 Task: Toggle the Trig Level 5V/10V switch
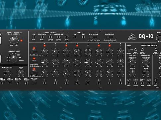click(34, 83)
